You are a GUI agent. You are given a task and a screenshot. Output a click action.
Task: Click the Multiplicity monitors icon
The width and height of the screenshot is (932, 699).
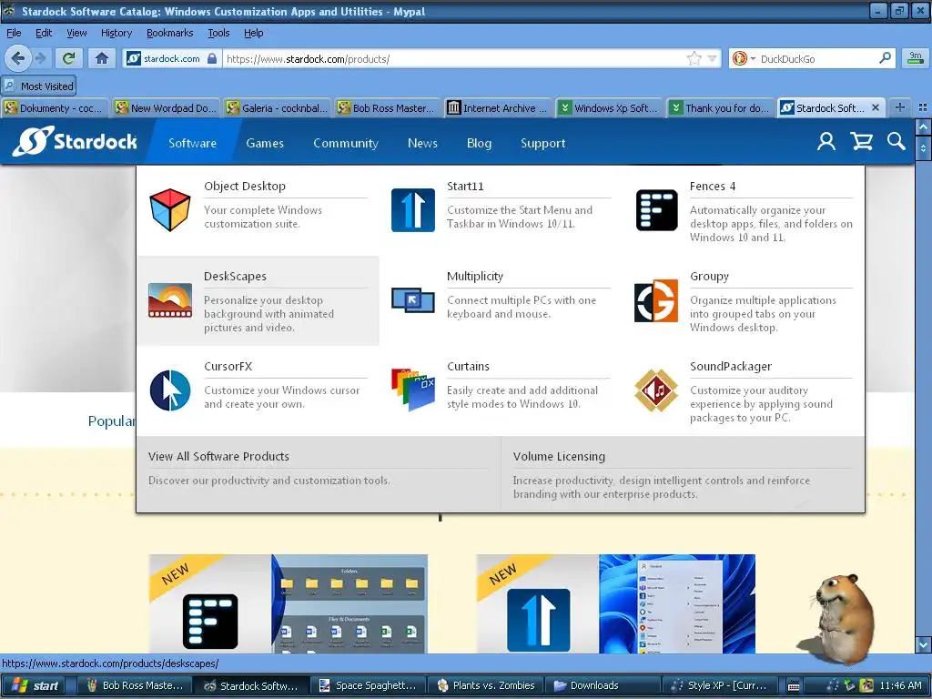click(413, 299)
